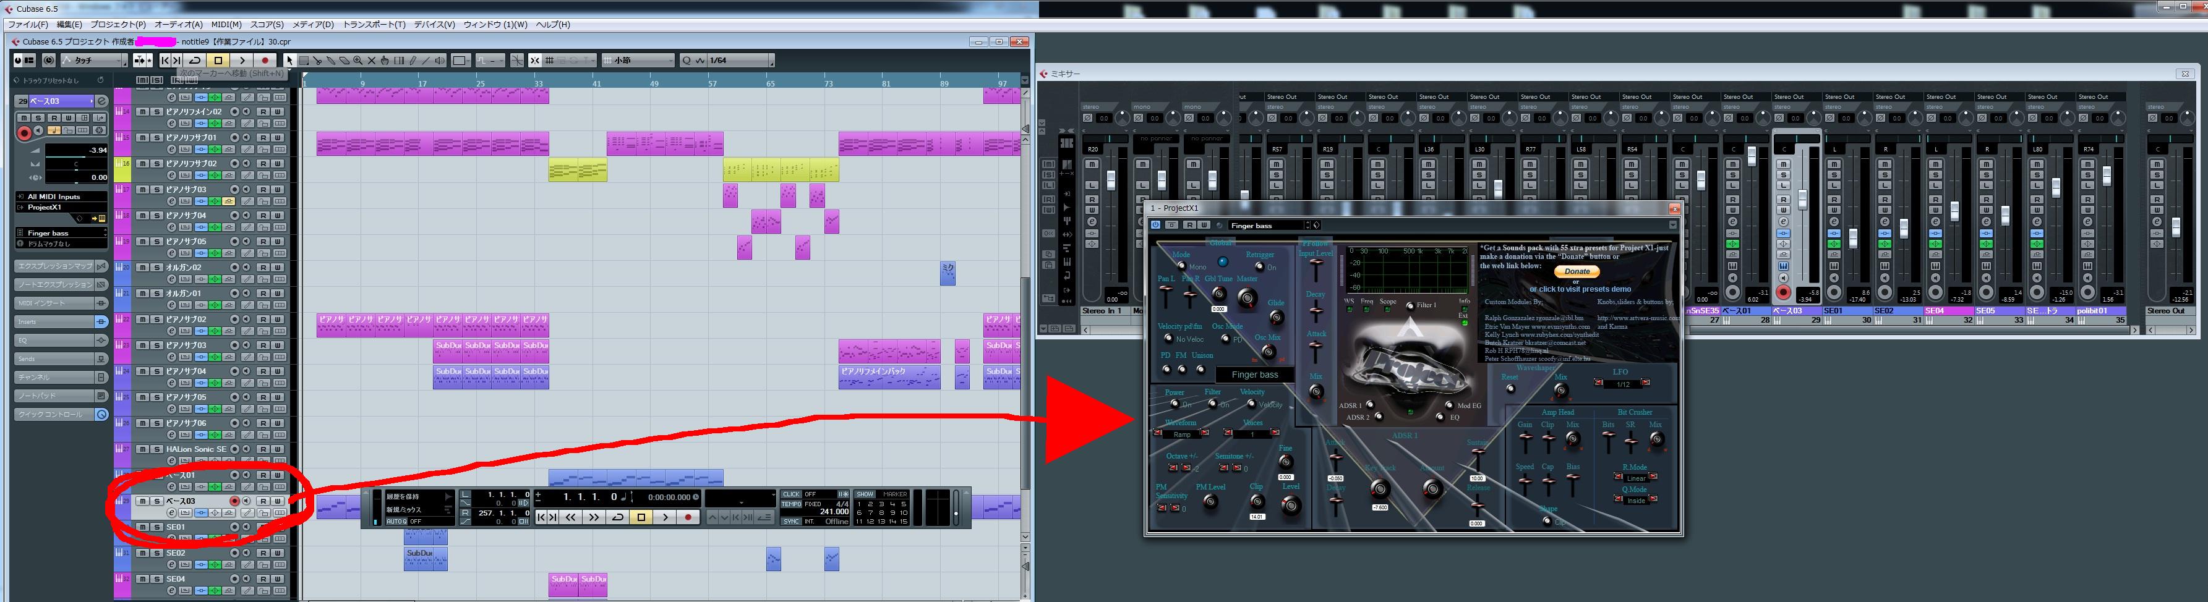Toggle the Cycle loop button in toolbar

[x=195, y=61]
